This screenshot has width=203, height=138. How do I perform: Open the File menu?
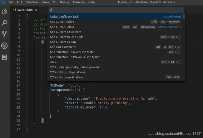click(11, 2)
